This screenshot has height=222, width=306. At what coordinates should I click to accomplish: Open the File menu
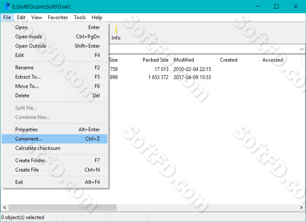(7, 17)
